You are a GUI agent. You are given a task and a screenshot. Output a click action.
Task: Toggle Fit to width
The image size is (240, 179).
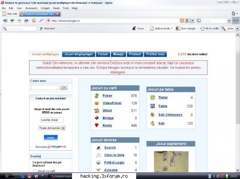209,28
